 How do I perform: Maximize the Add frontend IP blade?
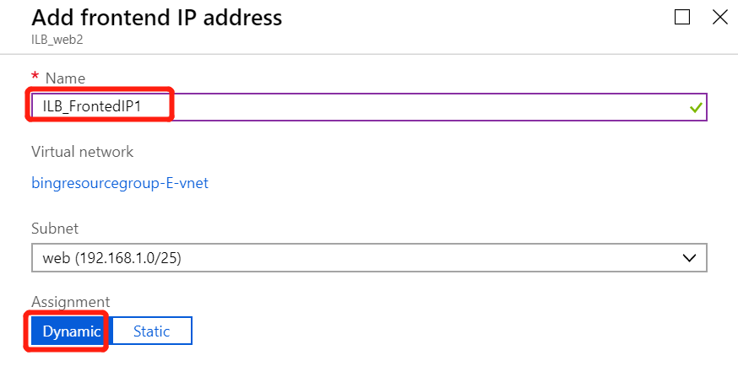coord(683,17)
